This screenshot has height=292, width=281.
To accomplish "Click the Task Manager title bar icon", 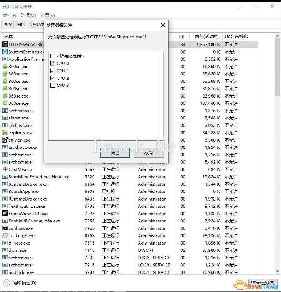I will point(5,7).
